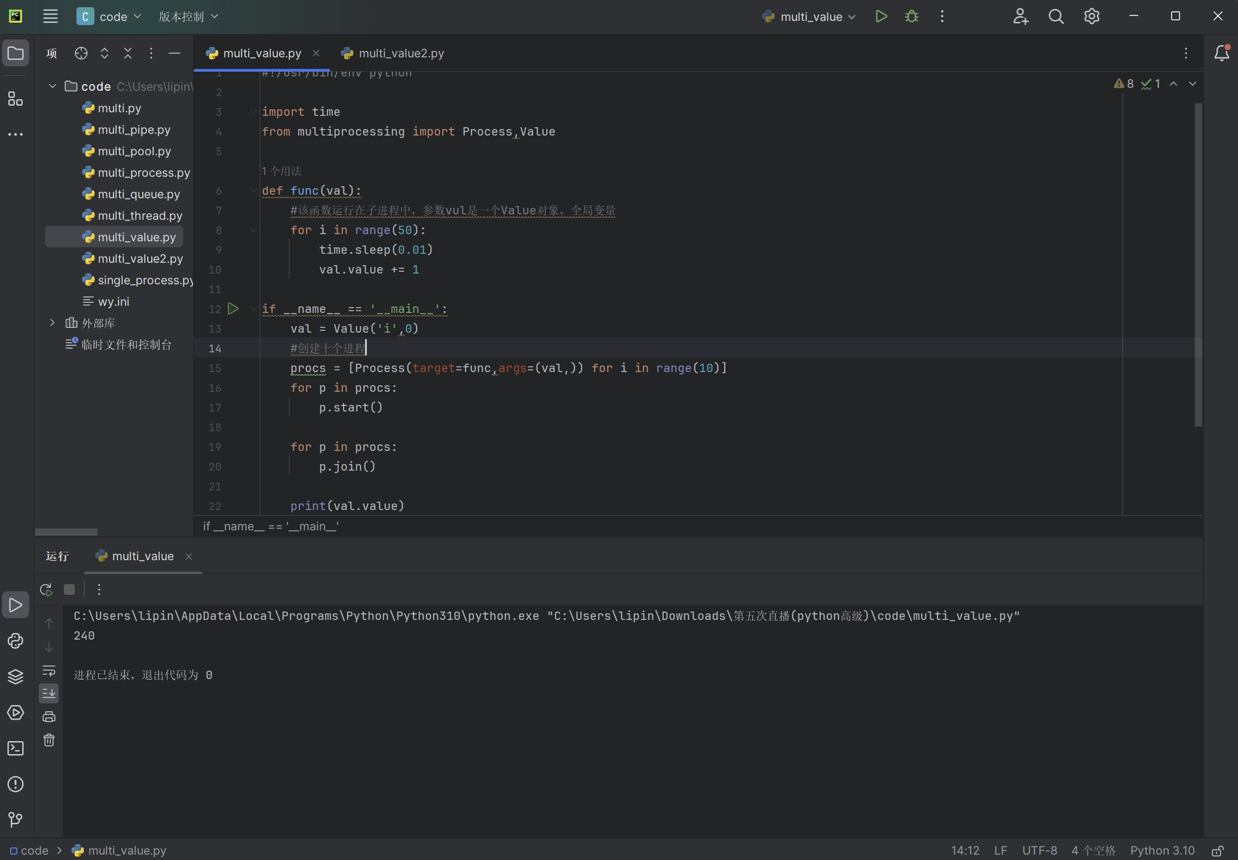Viewport: 1238px width, 860px height.
Task: Run main block from line 12 gutter arrow
Action: 234,309
